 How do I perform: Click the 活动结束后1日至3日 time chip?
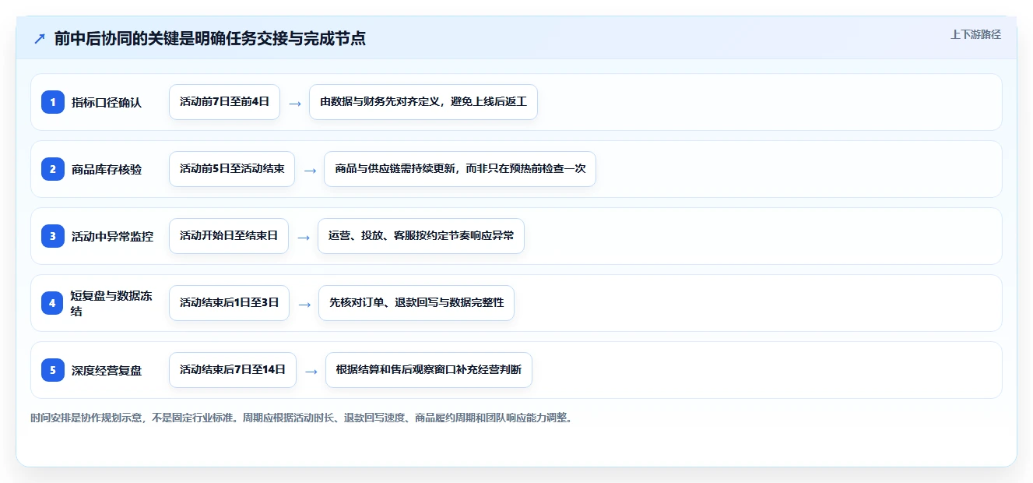point(229,303)
